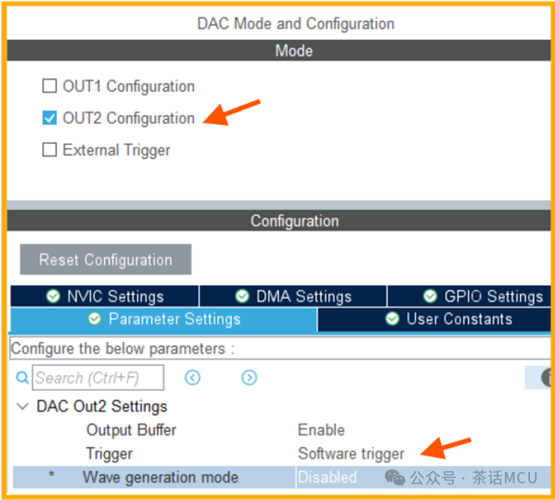
Task: Click the Reset Configuration button
Action: [x=105, y=259]
